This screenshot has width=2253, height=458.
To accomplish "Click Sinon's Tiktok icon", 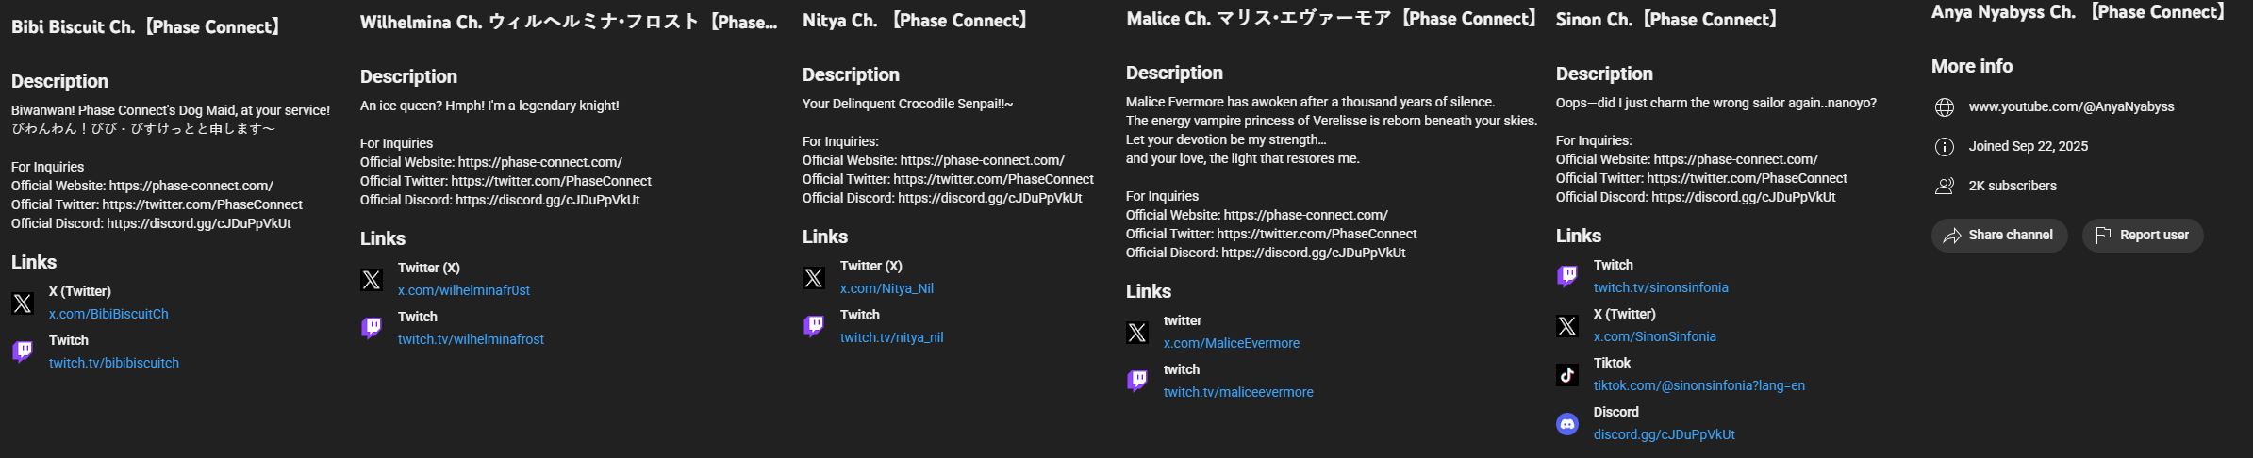I will 1567,374.
